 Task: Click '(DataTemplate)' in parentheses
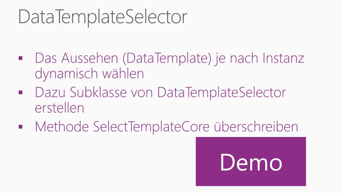[167, 59]
